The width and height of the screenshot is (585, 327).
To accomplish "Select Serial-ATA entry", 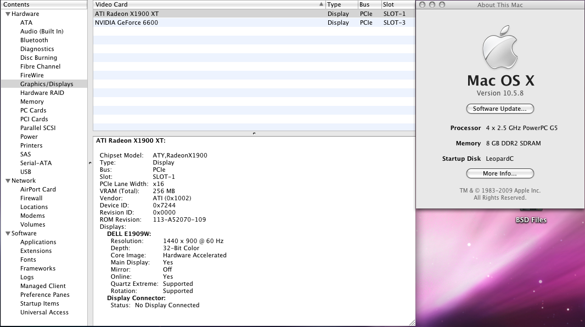I will pos(36,163).
